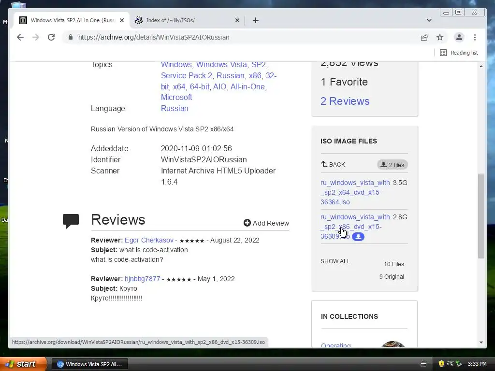495x371 pixels.
Task: Click the blue download badge beside x86 iso
Action: point(358,237)
